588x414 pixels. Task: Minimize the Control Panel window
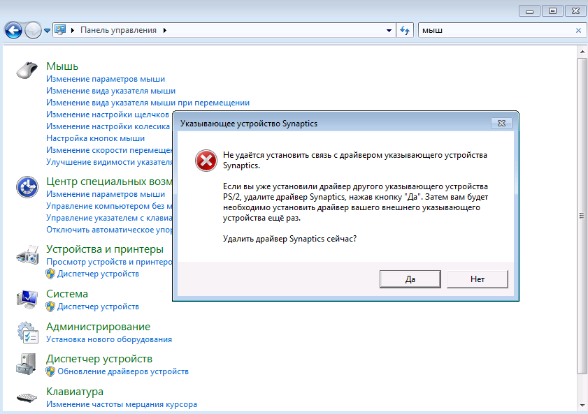point(529,11)
